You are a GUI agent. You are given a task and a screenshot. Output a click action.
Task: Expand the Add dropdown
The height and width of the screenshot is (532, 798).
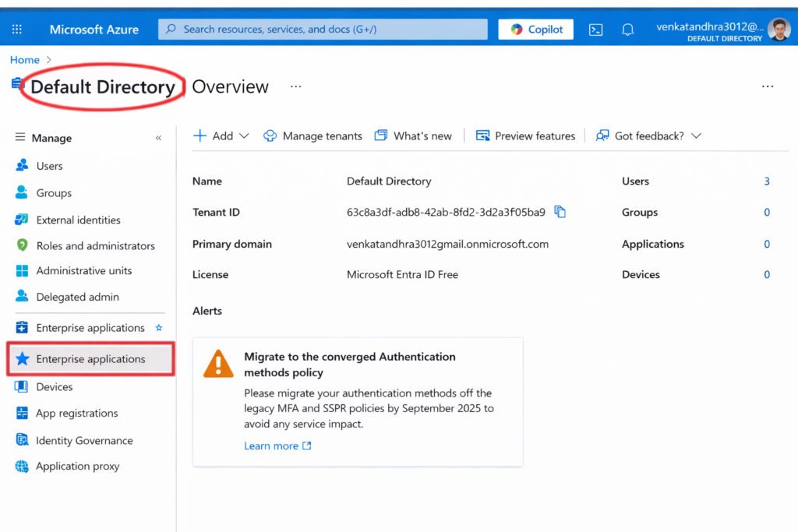[x=221, y=136]
